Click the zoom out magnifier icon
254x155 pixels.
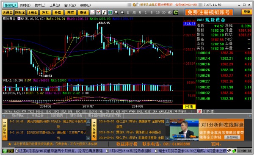pos(116,12)
